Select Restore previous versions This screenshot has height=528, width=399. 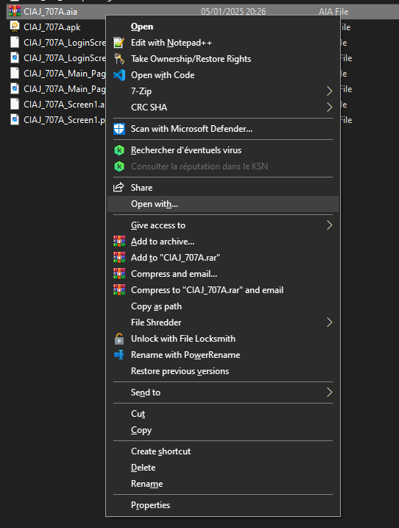[180, 371]
